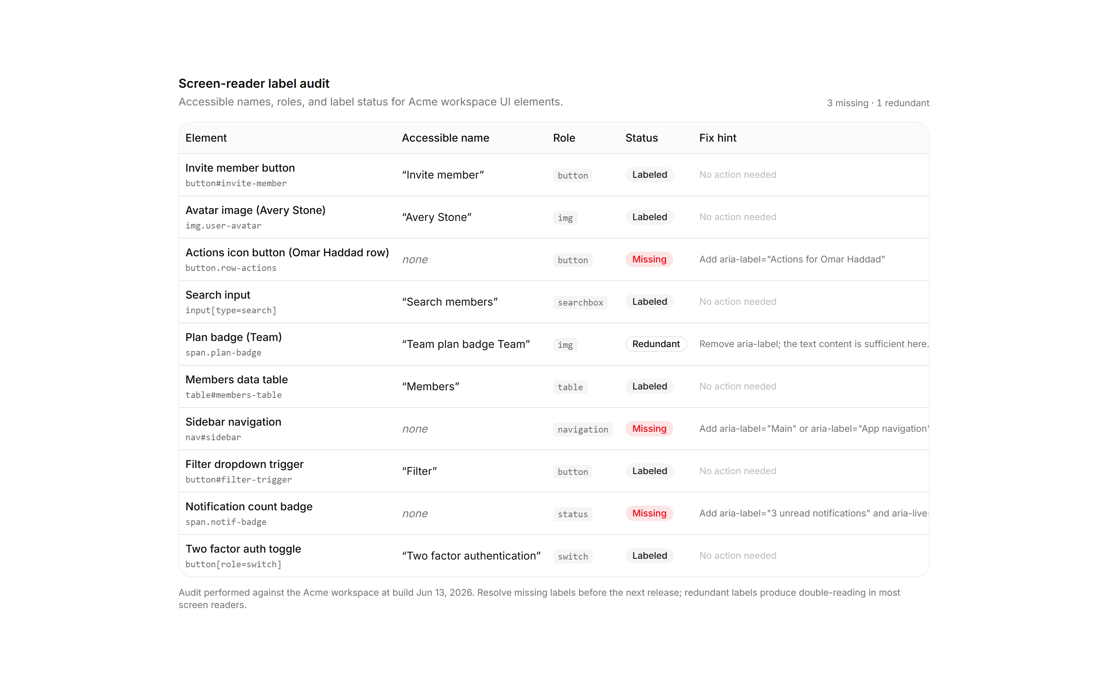Click the 3 missing · 1 redundant summary
Image resolution: width=1108 pixels, height=685 pixels.
pyautogui.click(x=878, y=103)
